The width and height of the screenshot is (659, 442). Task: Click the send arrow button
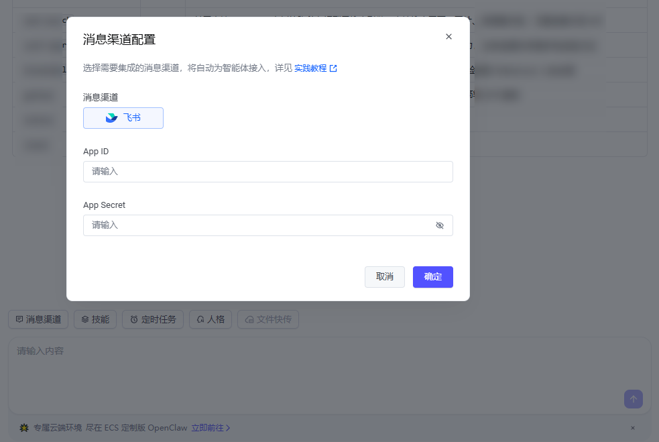click(633, 399)
